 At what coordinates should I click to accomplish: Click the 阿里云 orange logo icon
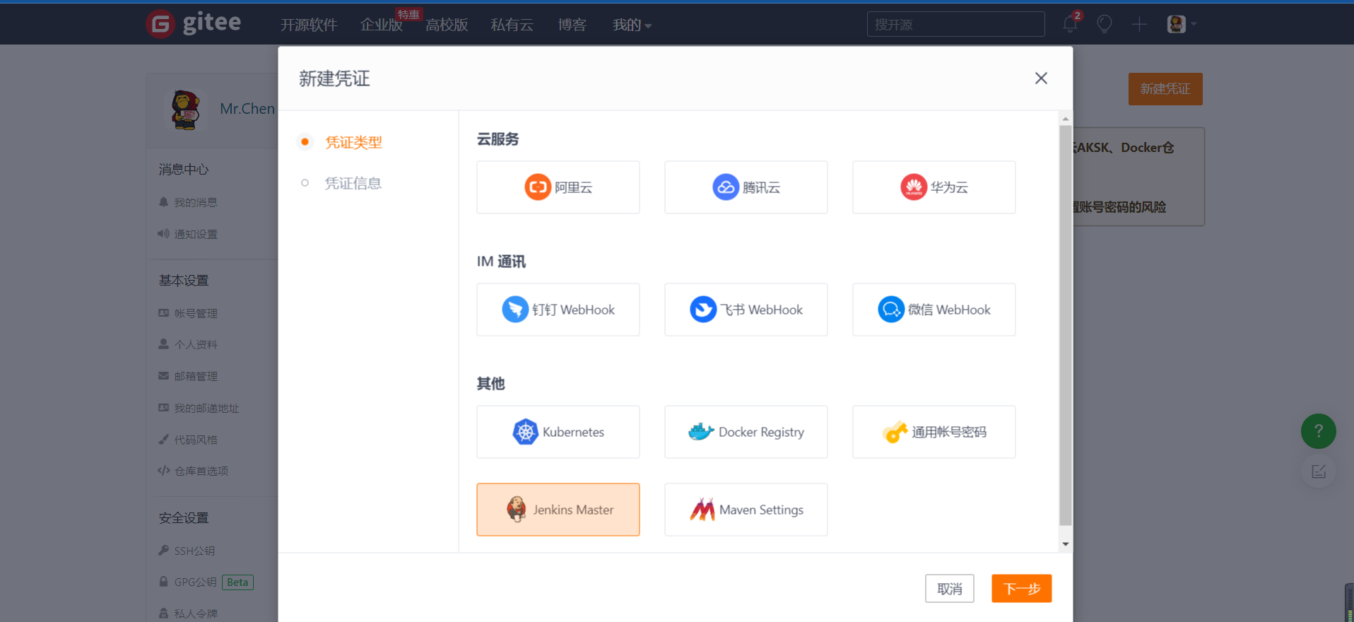click(x=538, y=187)
